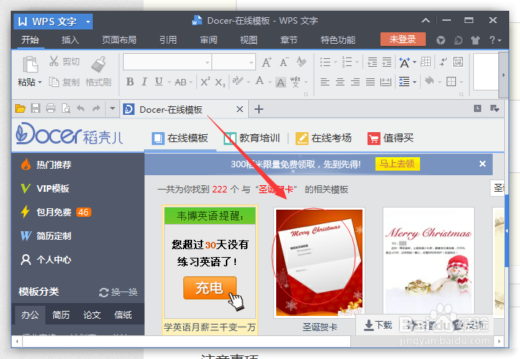Viewport: 520px width, 359px height.
Task: Toggle subscript X₂ formatting
Action: pos(220,82)
